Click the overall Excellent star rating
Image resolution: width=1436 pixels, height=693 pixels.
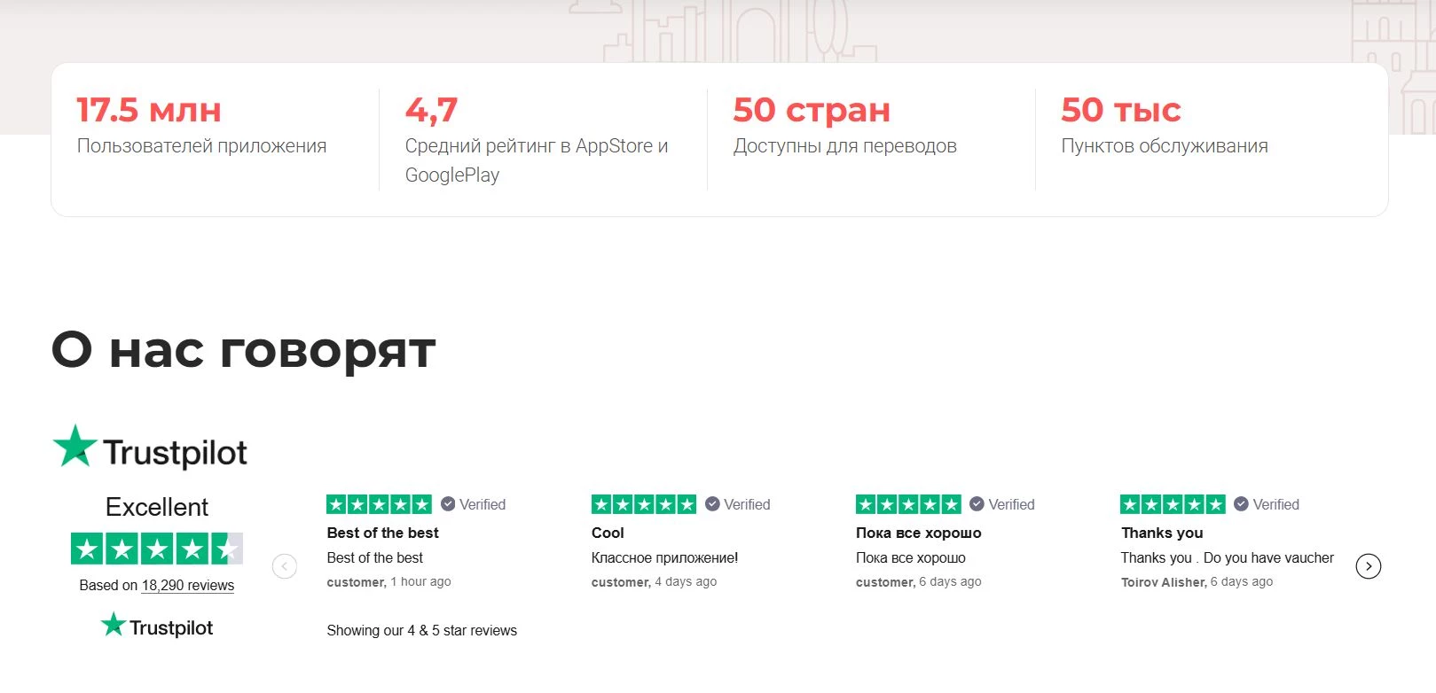click(x=156, y=549)
